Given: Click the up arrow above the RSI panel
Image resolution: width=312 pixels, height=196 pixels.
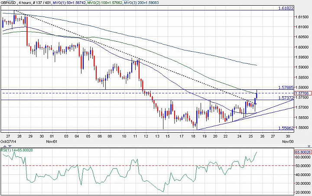Looking at the screenshot, I should click(5, 146).
